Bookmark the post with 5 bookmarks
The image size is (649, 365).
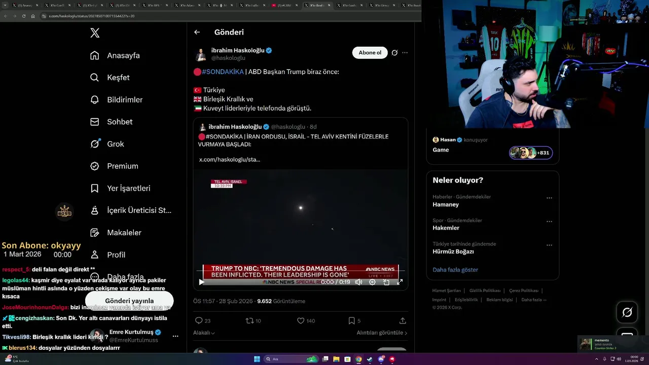tap(351, 320)
